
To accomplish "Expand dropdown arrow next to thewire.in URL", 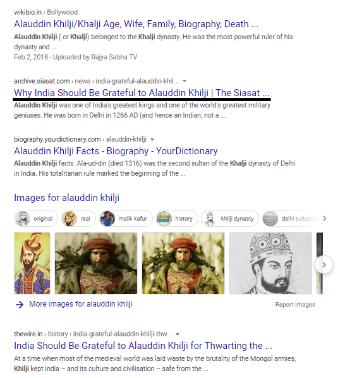I will click(178, 334).
